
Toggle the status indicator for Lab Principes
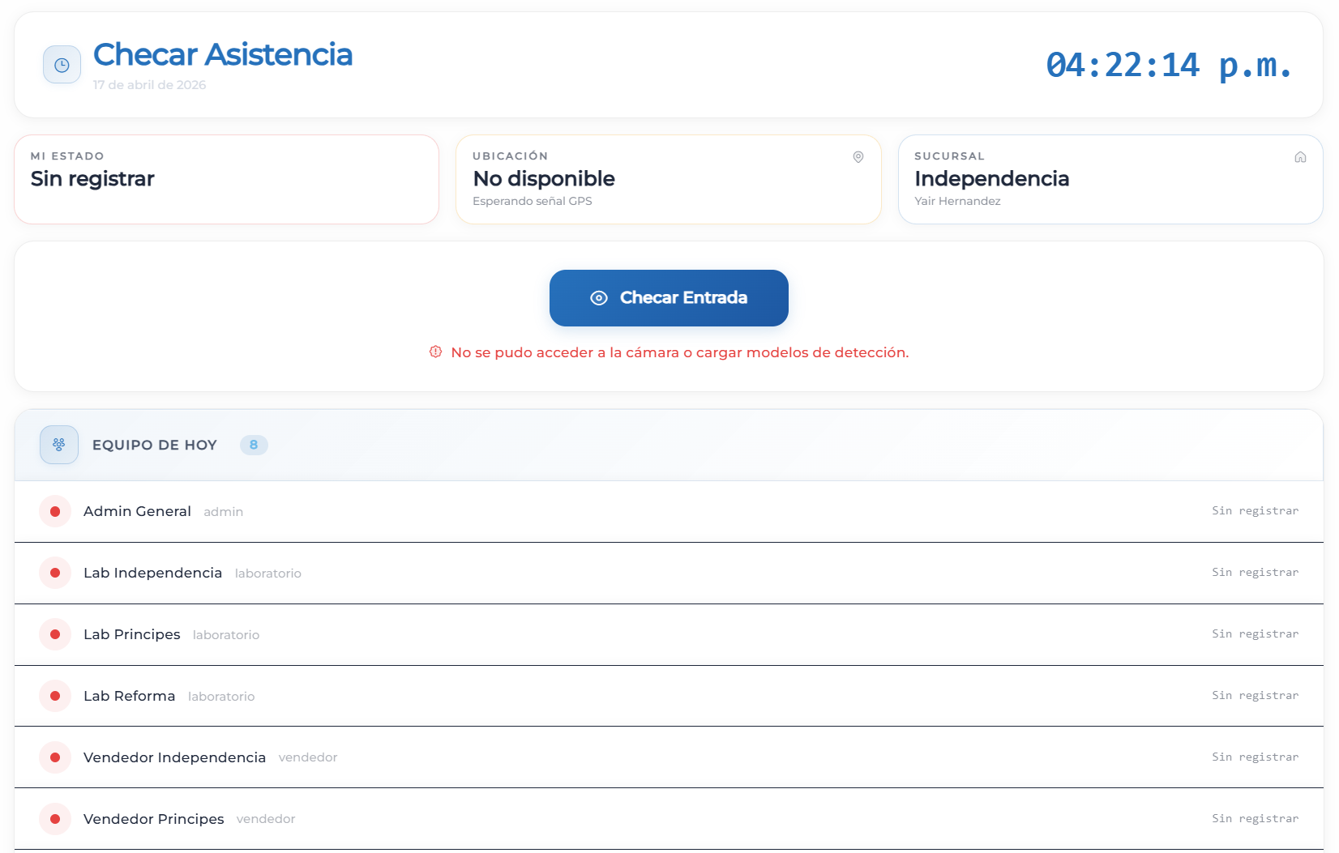(x=54, y=634)
